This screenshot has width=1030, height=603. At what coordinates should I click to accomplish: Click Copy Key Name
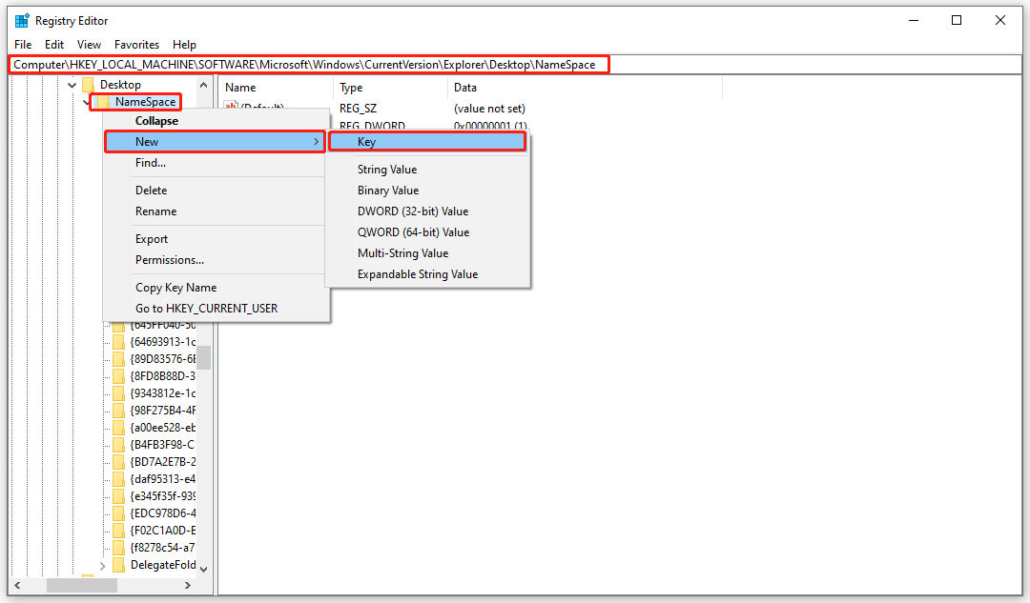coord(215,288)
